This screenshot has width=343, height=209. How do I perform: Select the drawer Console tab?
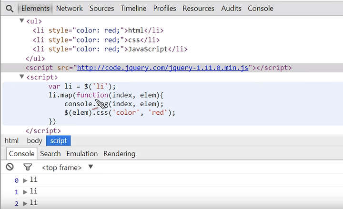click(21, 154)
